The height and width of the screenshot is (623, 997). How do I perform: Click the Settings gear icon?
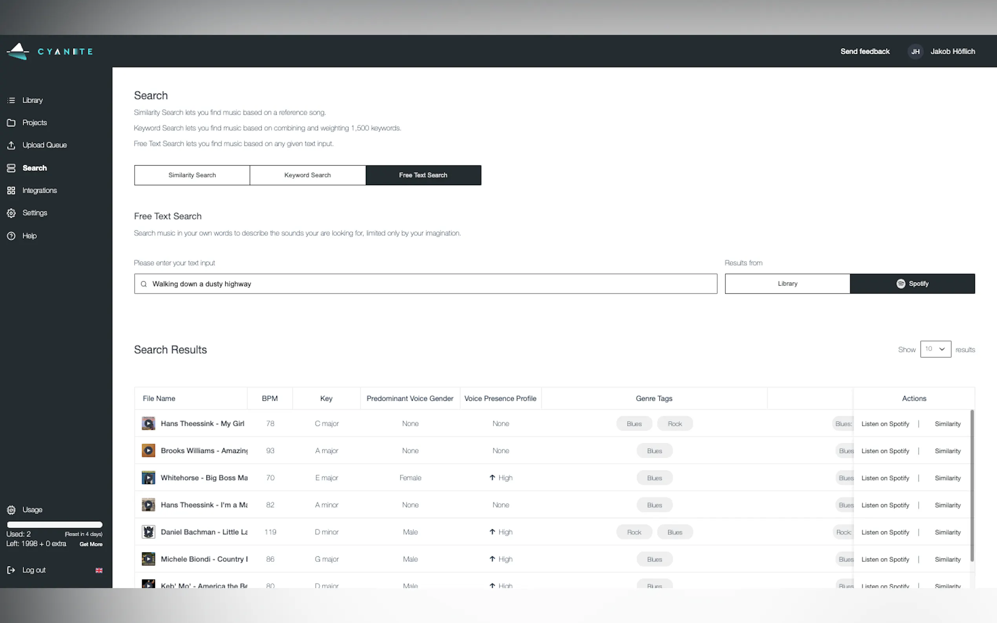click(x=11, y=213)
